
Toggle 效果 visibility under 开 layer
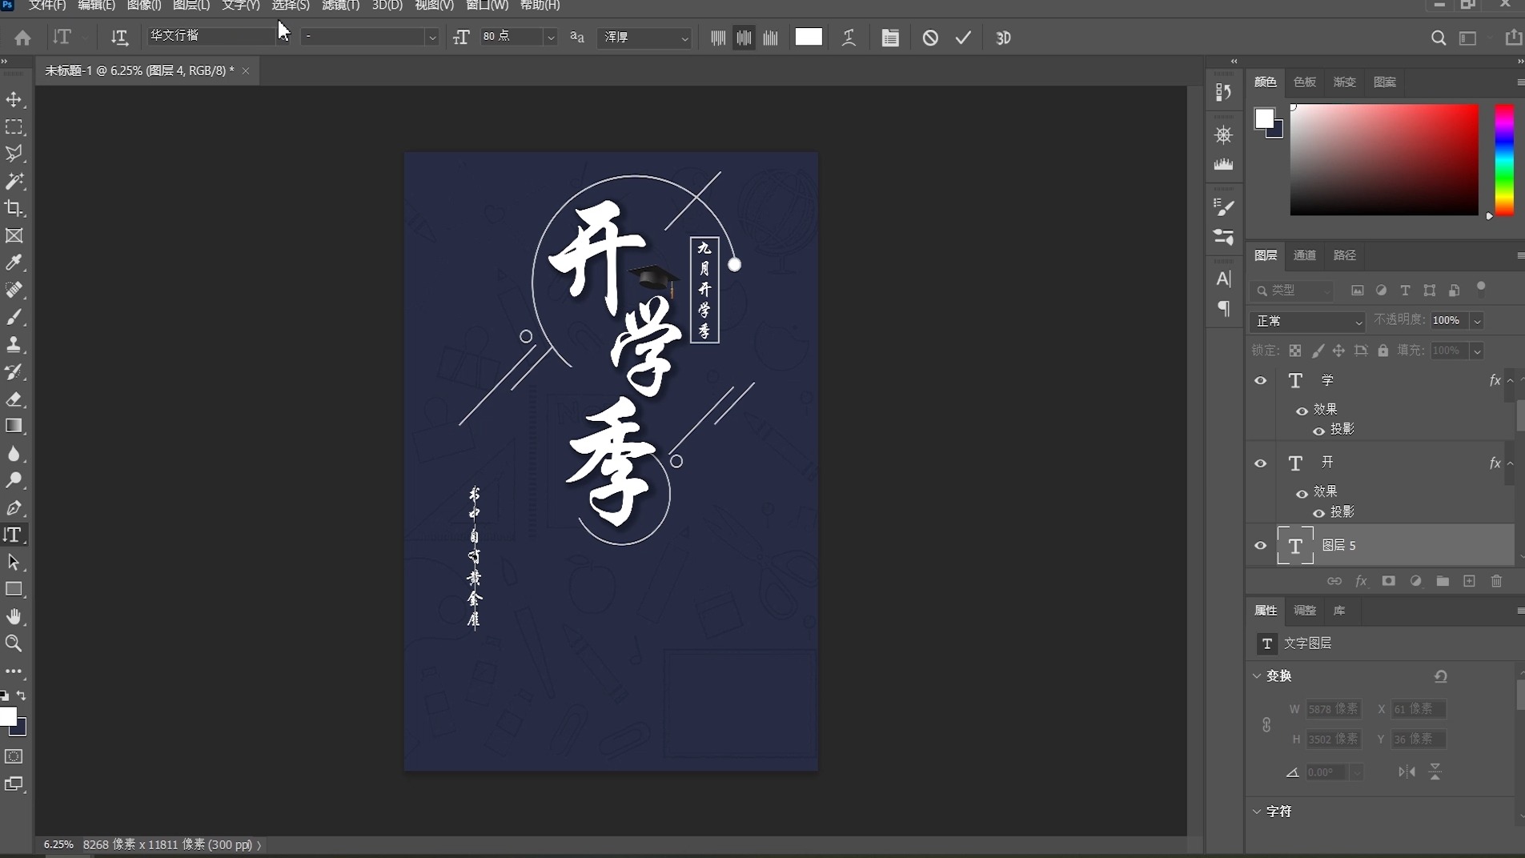[1302, 493]
